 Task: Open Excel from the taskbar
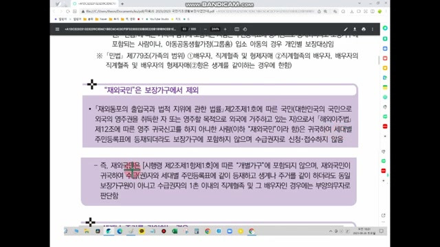click(x=175, y=231)
